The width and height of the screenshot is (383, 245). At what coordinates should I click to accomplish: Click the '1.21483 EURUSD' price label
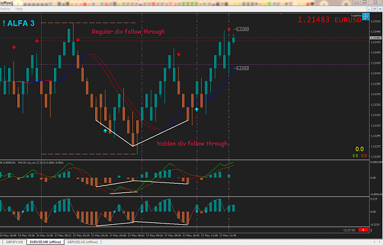point(330,20)
